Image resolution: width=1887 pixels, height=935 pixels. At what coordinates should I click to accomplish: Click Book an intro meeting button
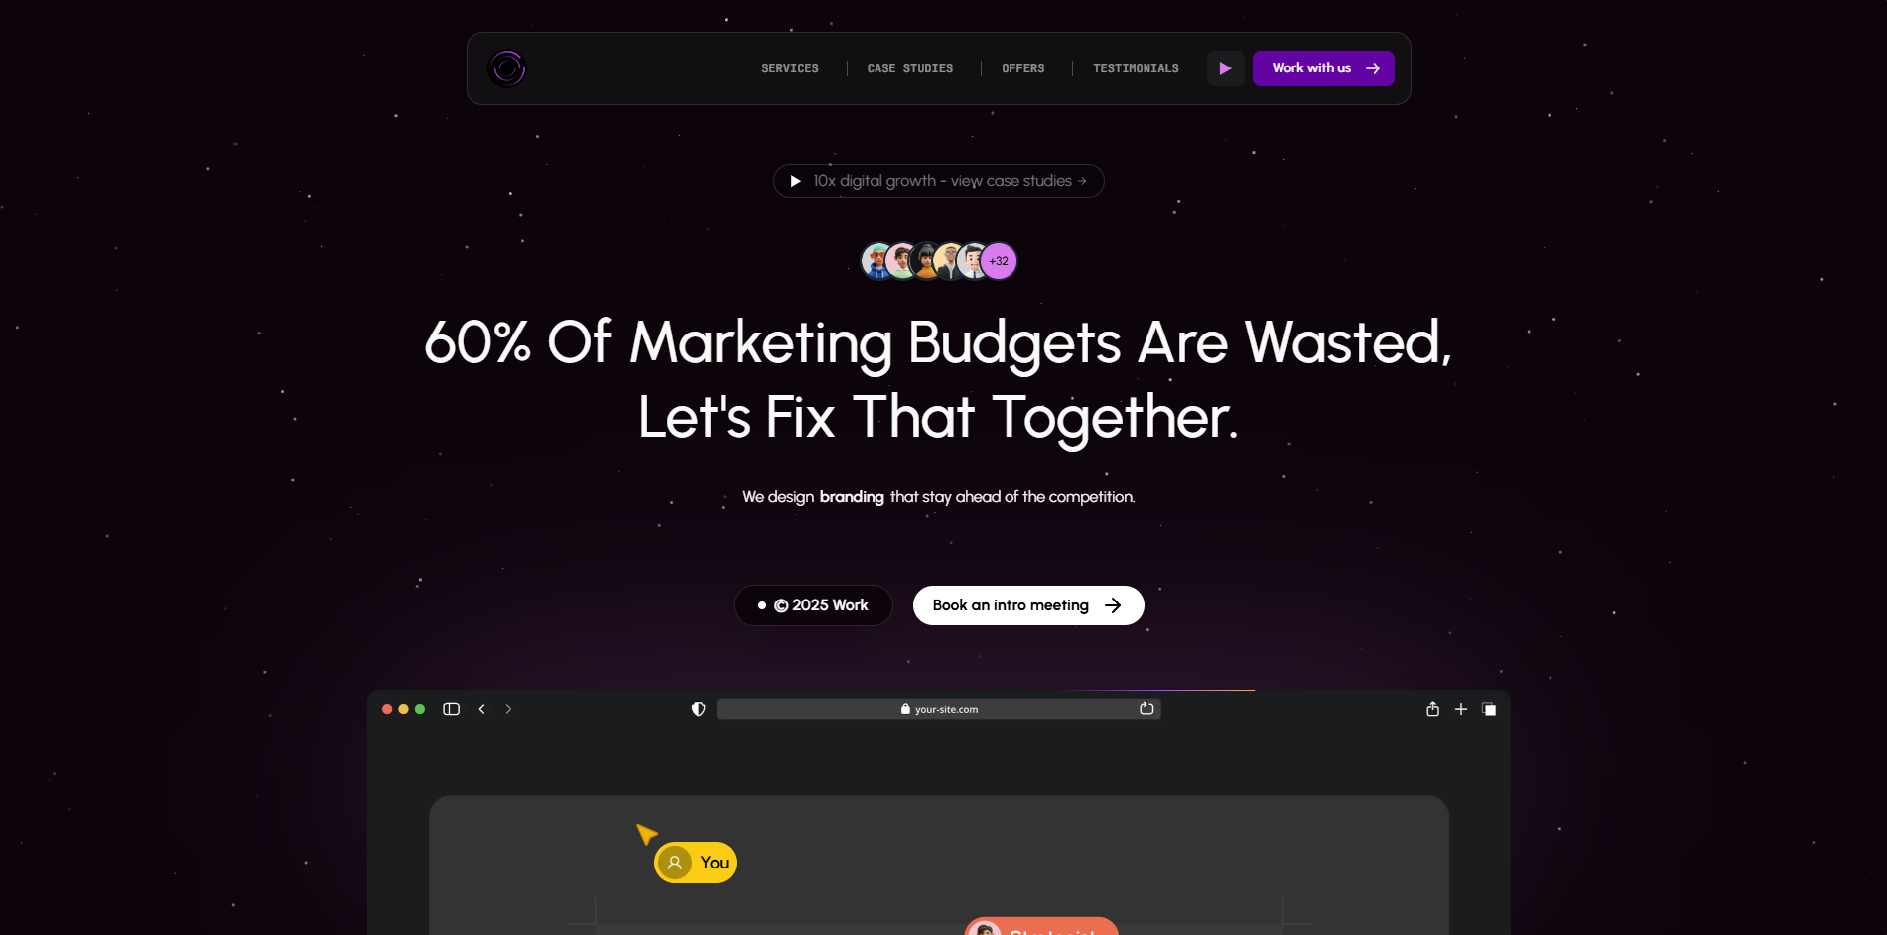click(1028, 605)
